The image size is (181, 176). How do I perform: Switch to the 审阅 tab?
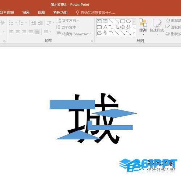coord(26,12)
